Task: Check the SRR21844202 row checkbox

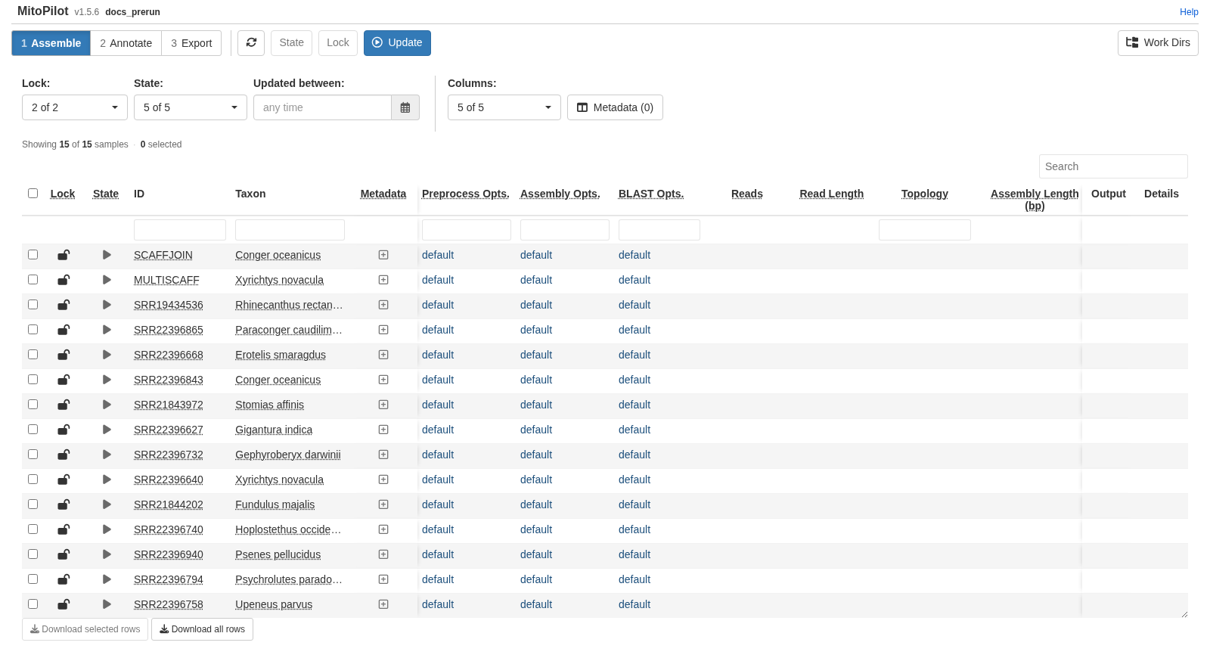Action: coord(33,504)
